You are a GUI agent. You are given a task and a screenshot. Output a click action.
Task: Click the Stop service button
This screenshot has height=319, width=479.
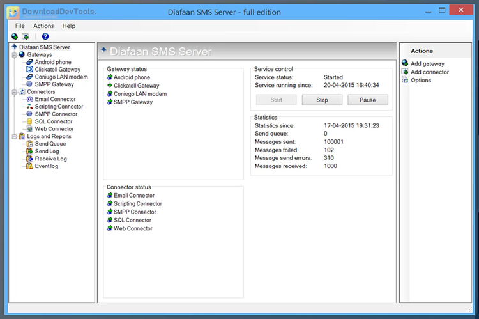coord(322,100)
